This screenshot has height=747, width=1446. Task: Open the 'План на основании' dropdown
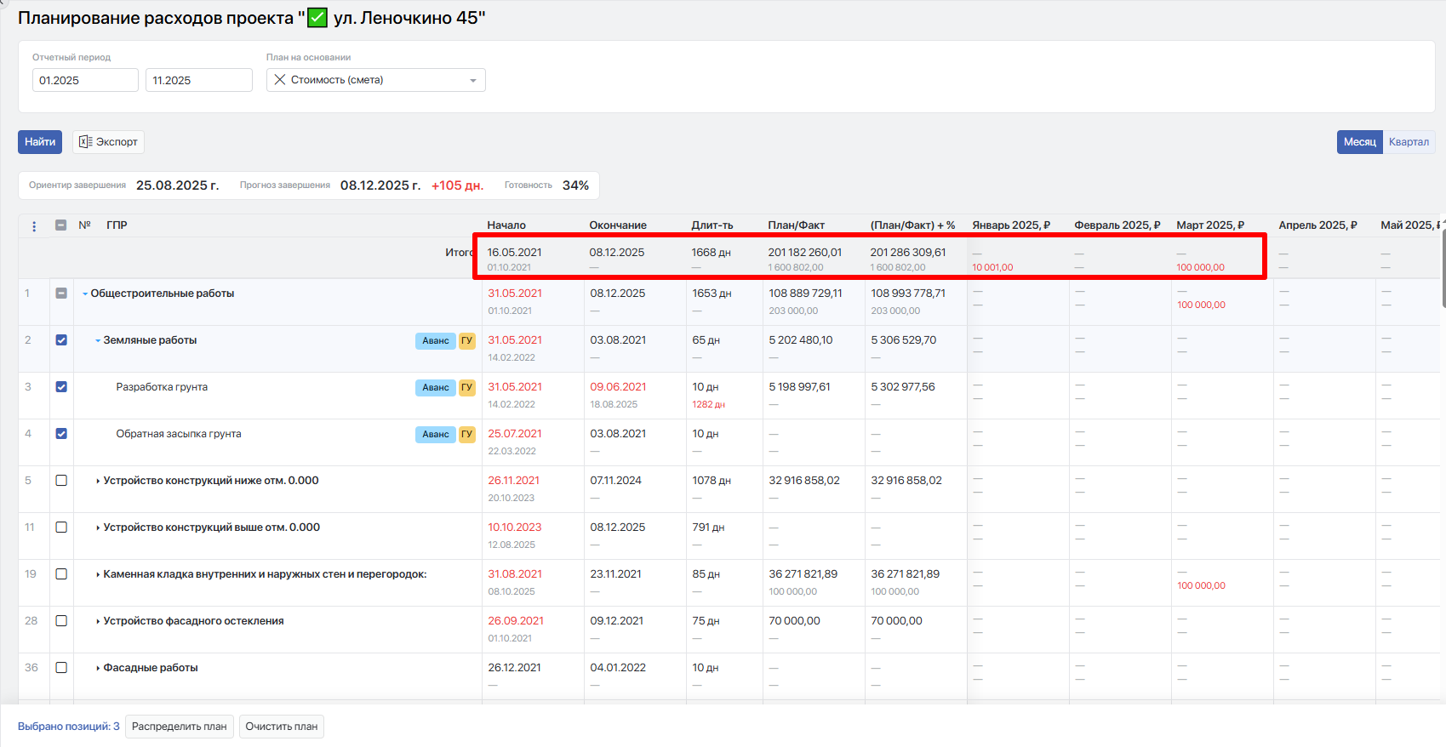(472, 81)
